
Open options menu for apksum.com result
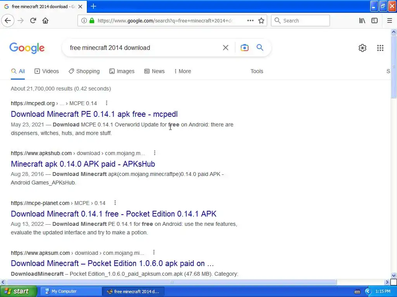[154, 253]
